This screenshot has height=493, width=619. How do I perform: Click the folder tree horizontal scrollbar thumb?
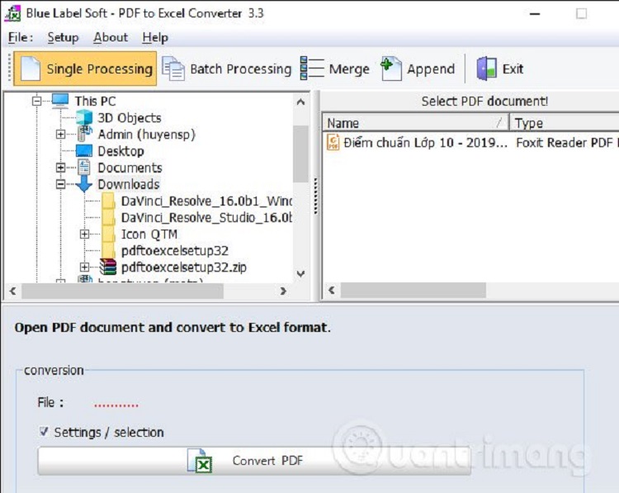(122, 292)
